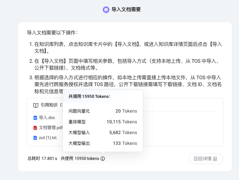
Task: Click the document icon inside 召回详情 button
Action: 215,159
